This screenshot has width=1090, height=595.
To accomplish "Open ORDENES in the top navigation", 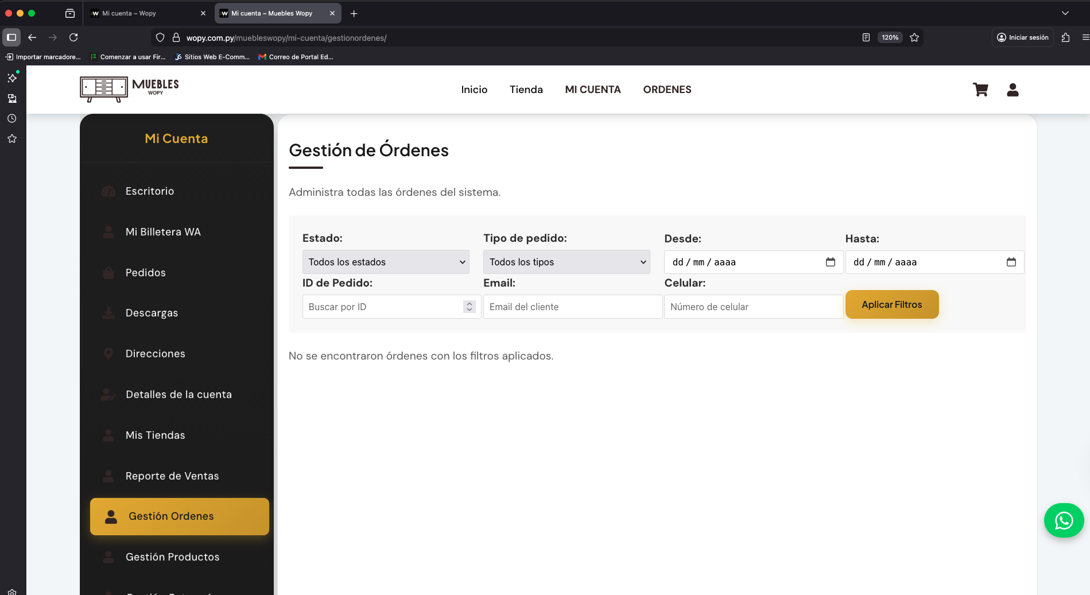I will (667, 90).
